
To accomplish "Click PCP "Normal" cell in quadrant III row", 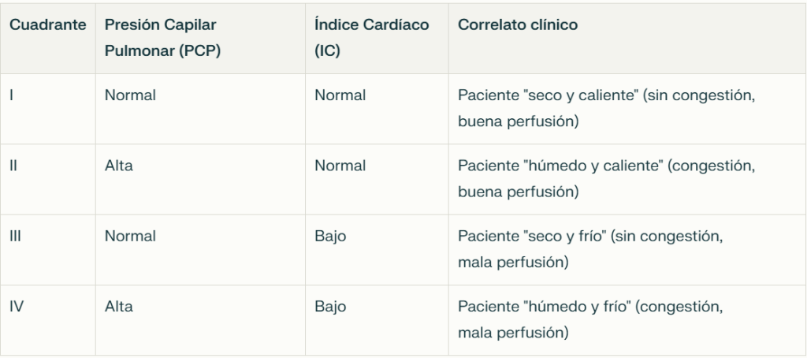I will 130,236.
